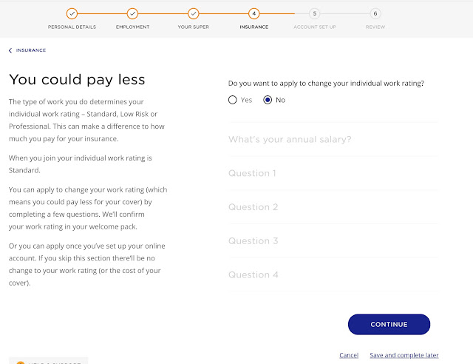473x364 pixels.
Task: Open the Account Set Up step label
Action: (315, 27)
